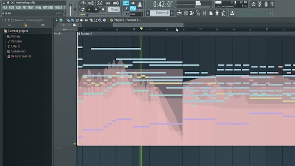
Task: Click the plus button right of Pattern 4
Action: (172, 13)
